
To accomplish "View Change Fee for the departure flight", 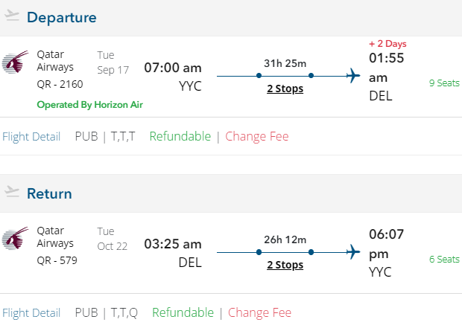I will coord(256,136).
